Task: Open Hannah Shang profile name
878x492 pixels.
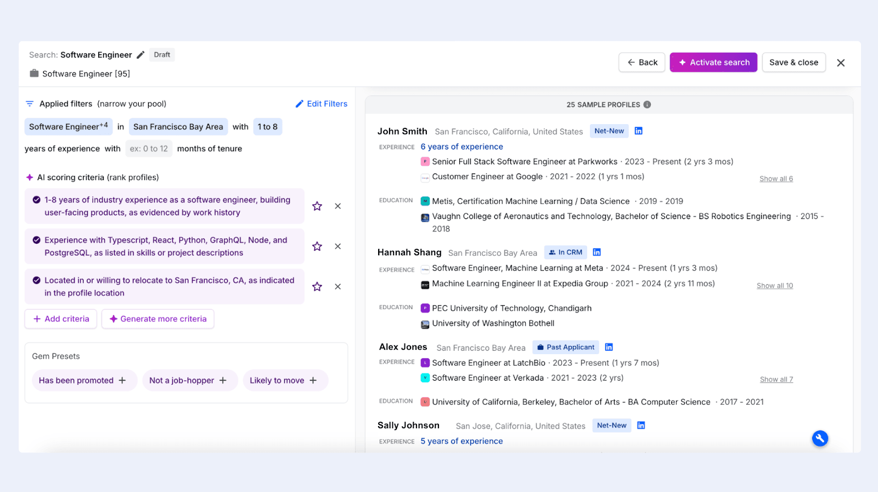Action: [409, 253]
